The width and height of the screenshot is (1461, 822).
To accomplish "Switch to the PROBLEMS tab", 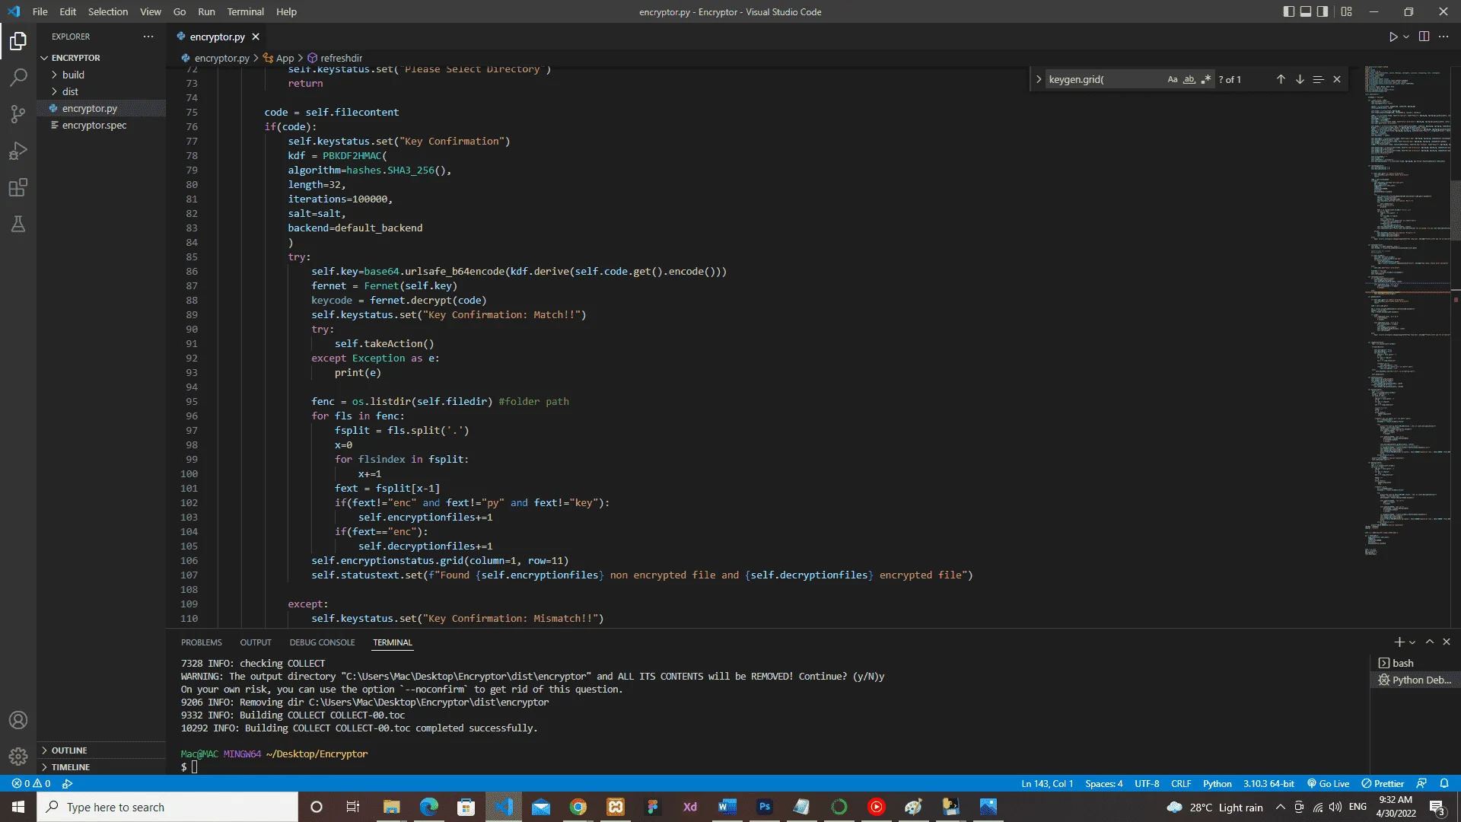I will click(202, 642).
